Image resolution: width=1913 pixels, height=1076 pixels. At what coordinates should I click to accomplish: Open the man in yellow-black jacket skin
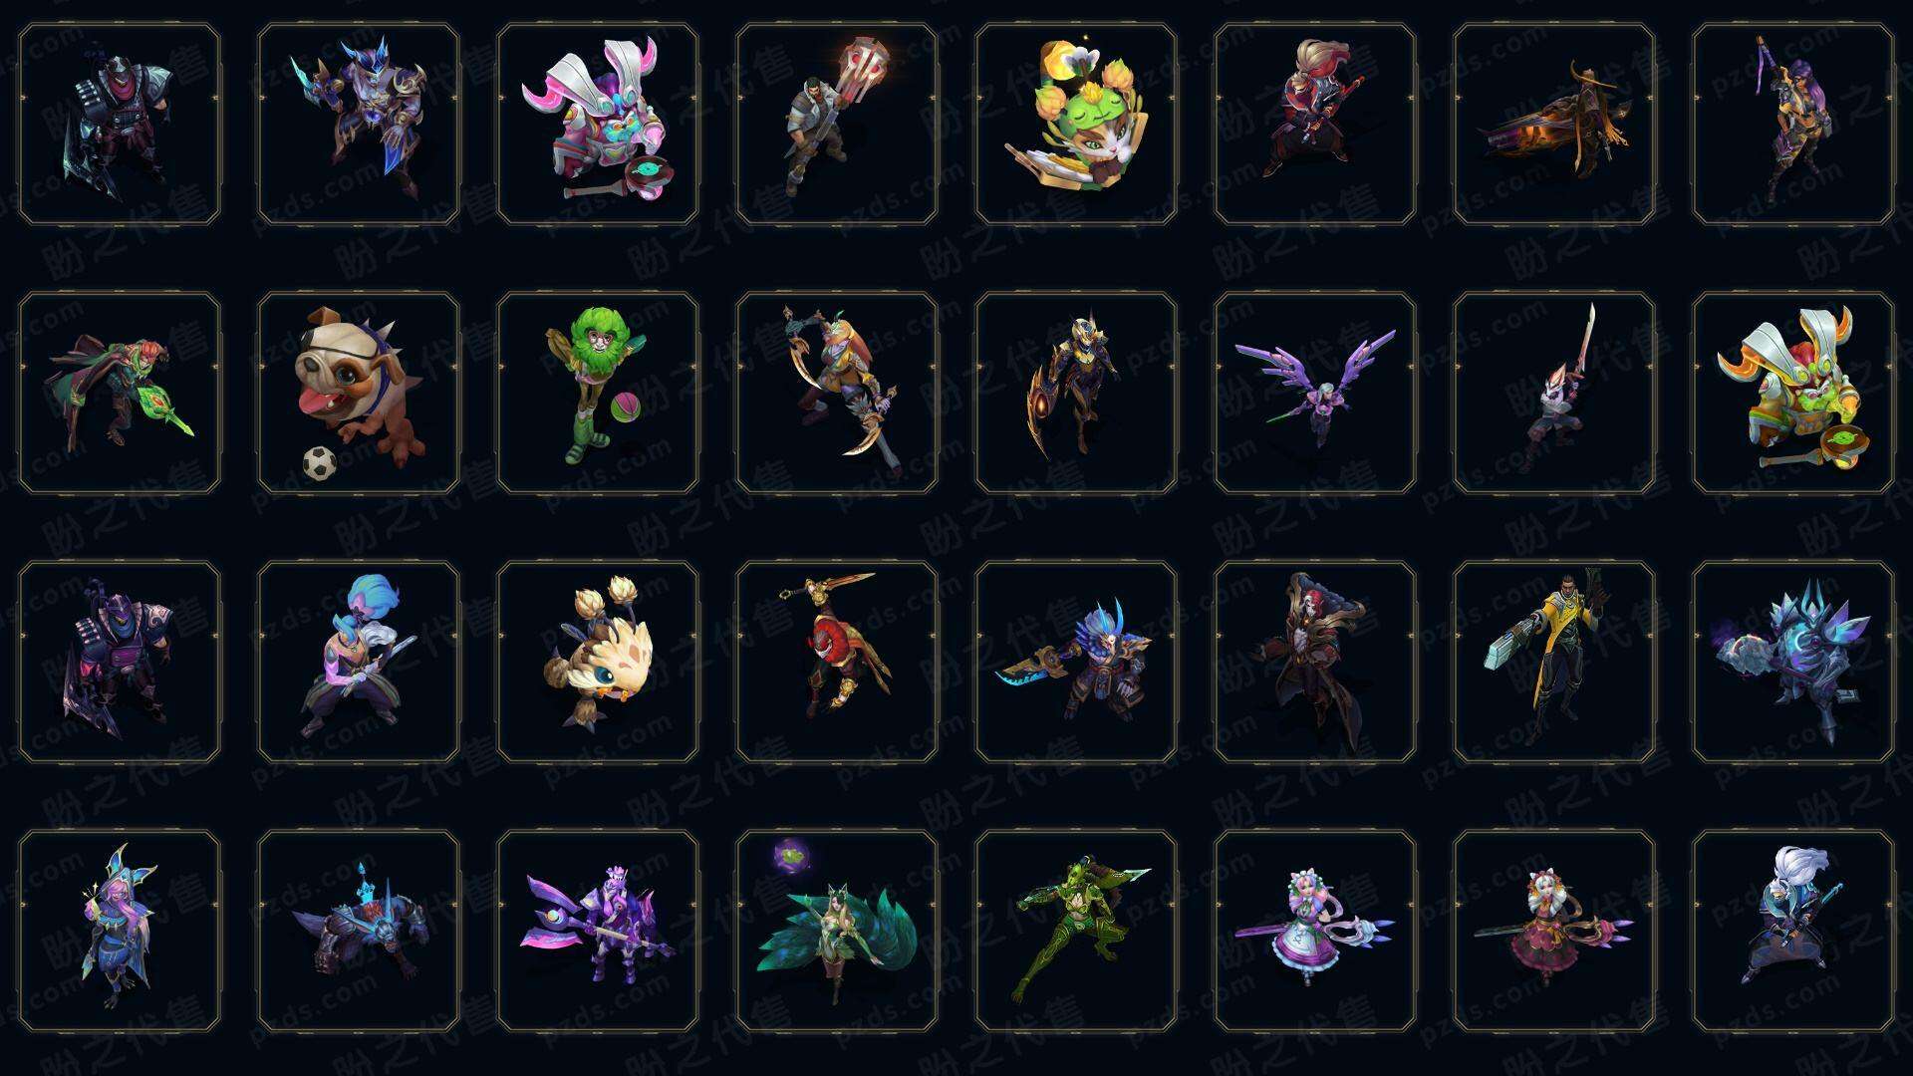click(x=1554, y=662)
